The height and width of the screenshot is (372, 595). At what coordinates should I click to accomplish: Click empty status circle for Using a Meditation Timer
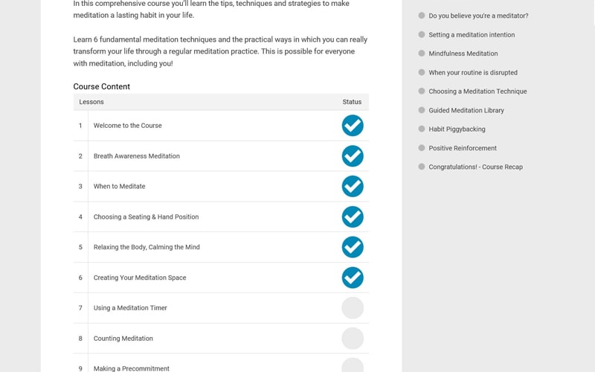[x=353, y=308]
